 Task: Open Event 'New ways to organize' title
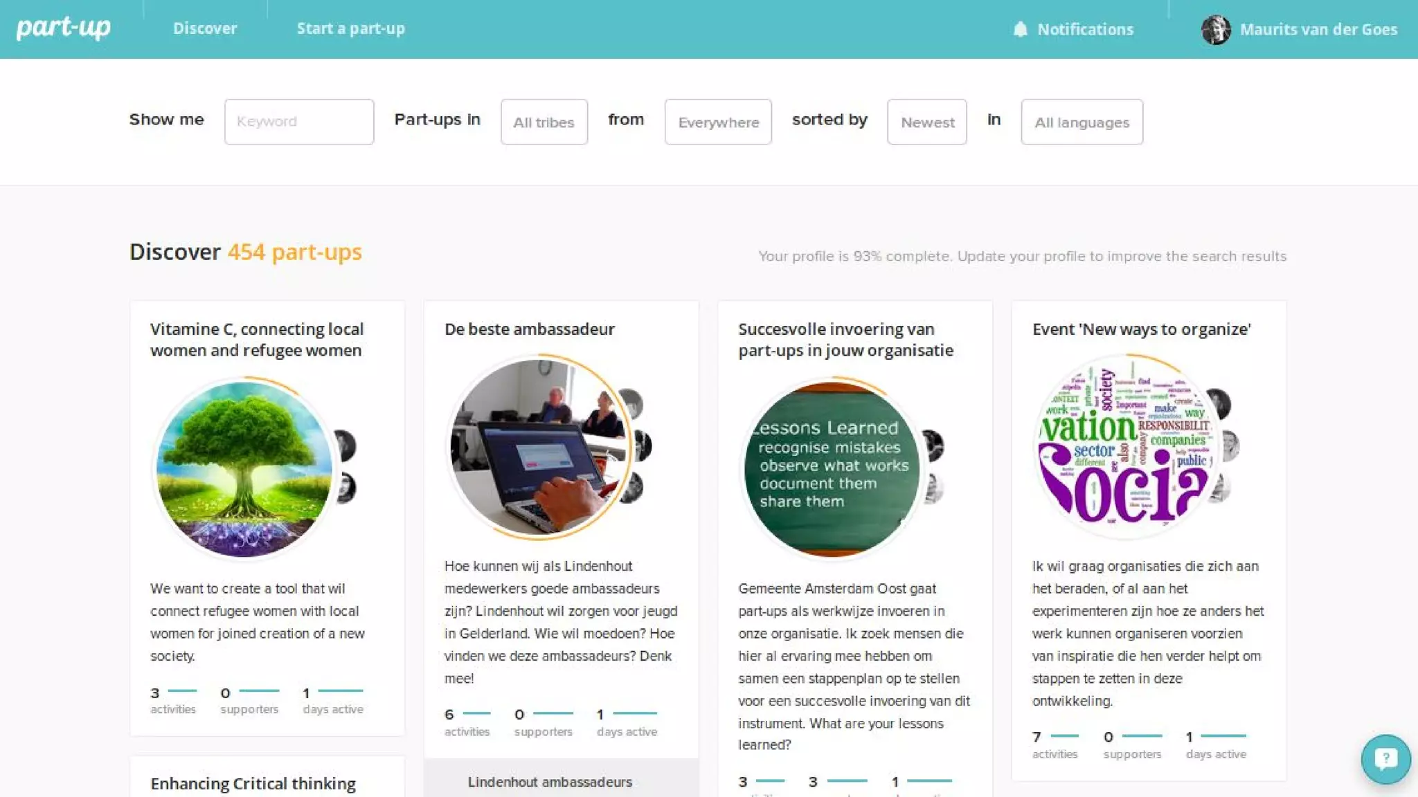[1141, 329]
